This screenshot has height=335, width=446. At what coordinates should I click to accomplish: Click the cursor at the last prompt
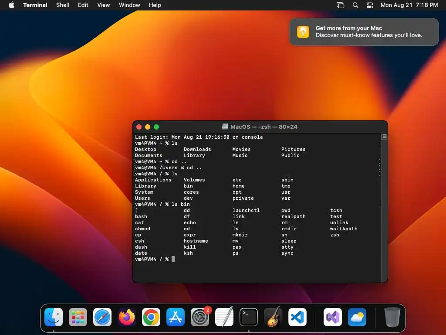pyautogui.click(x=173, y=259)
